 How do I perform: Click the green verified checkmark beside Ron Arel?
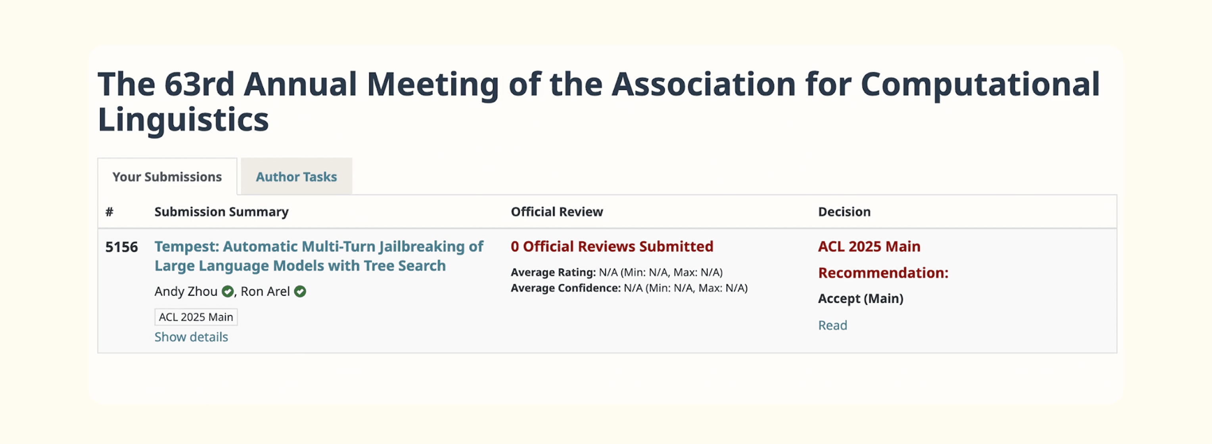tap(300, 292)
